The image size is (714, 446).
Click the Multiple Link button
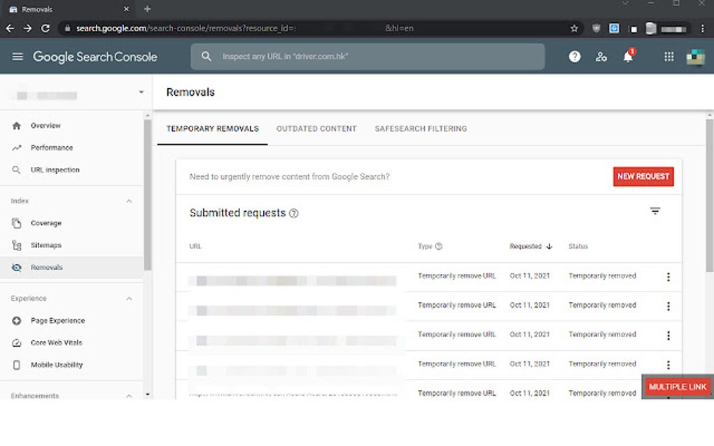[x=678, y=387]
